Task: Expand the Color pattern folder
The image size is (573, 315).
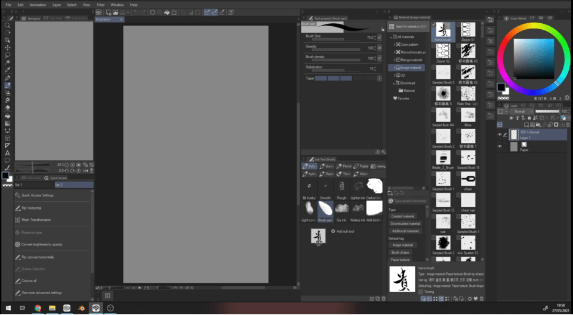Action: 395,45
